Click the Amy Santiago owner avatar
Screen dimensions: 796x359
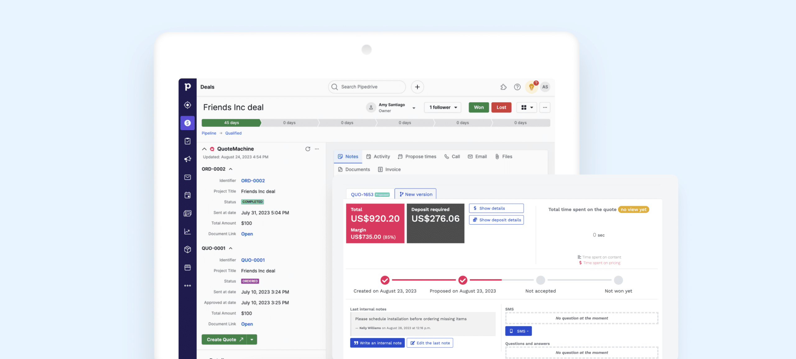tap(371, 107)
